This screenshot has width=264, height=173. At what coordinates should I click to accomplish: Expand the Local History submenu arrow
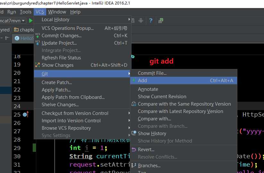click(x=129, y=19)
